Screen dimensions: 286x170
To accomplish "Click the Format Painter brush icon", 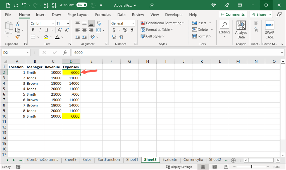I will coord(18,37).
